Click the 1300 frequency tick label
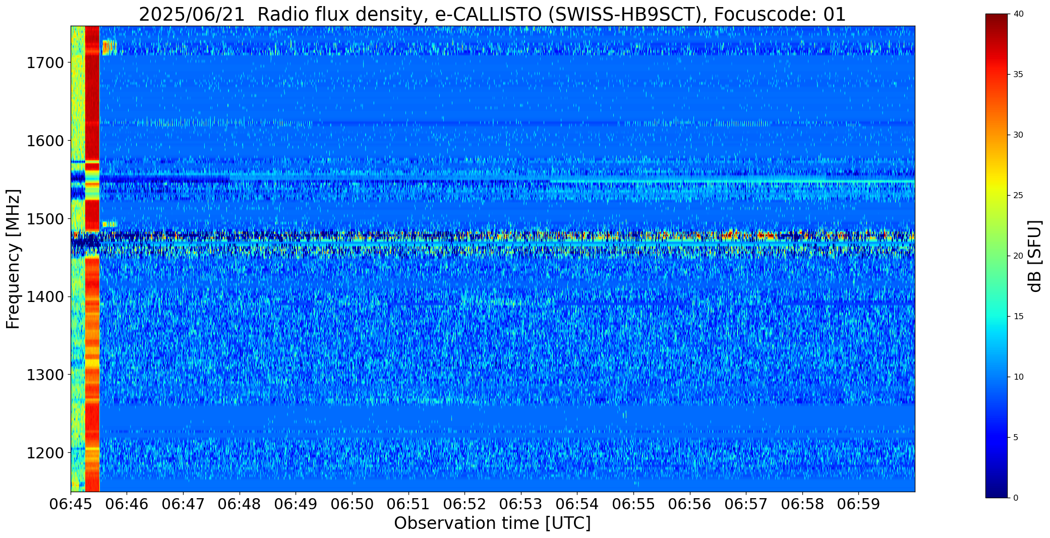Viewport: 1050px width, 538px height. 45,375
